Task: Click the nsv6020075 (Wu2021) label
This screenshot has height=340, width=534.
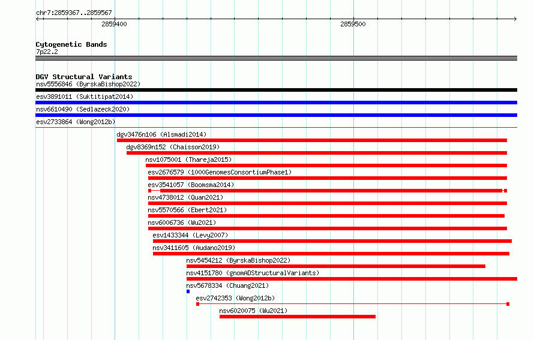Action: pyautogui.click(x=253, y=311)
